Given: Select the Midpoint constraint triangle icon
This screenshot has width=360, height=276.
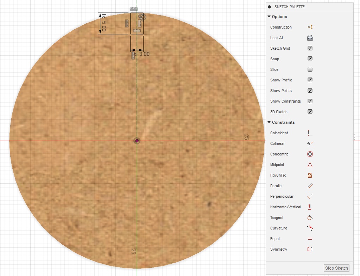Looking at the screenshot, I should click(x=310, y=165).
